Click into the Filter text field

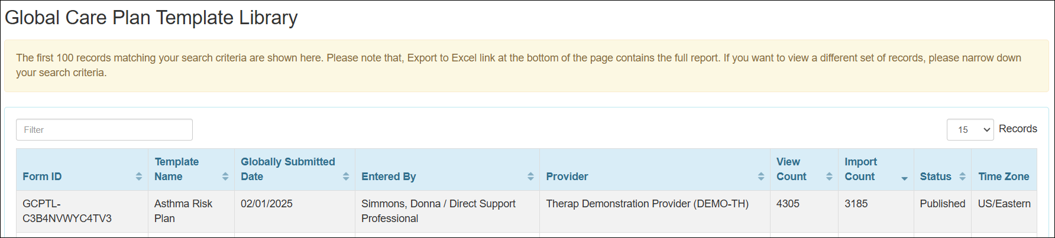104,130
